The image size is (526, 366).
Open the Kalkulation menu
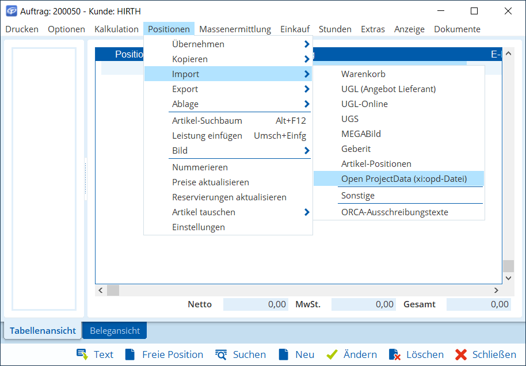click(116, 29)
